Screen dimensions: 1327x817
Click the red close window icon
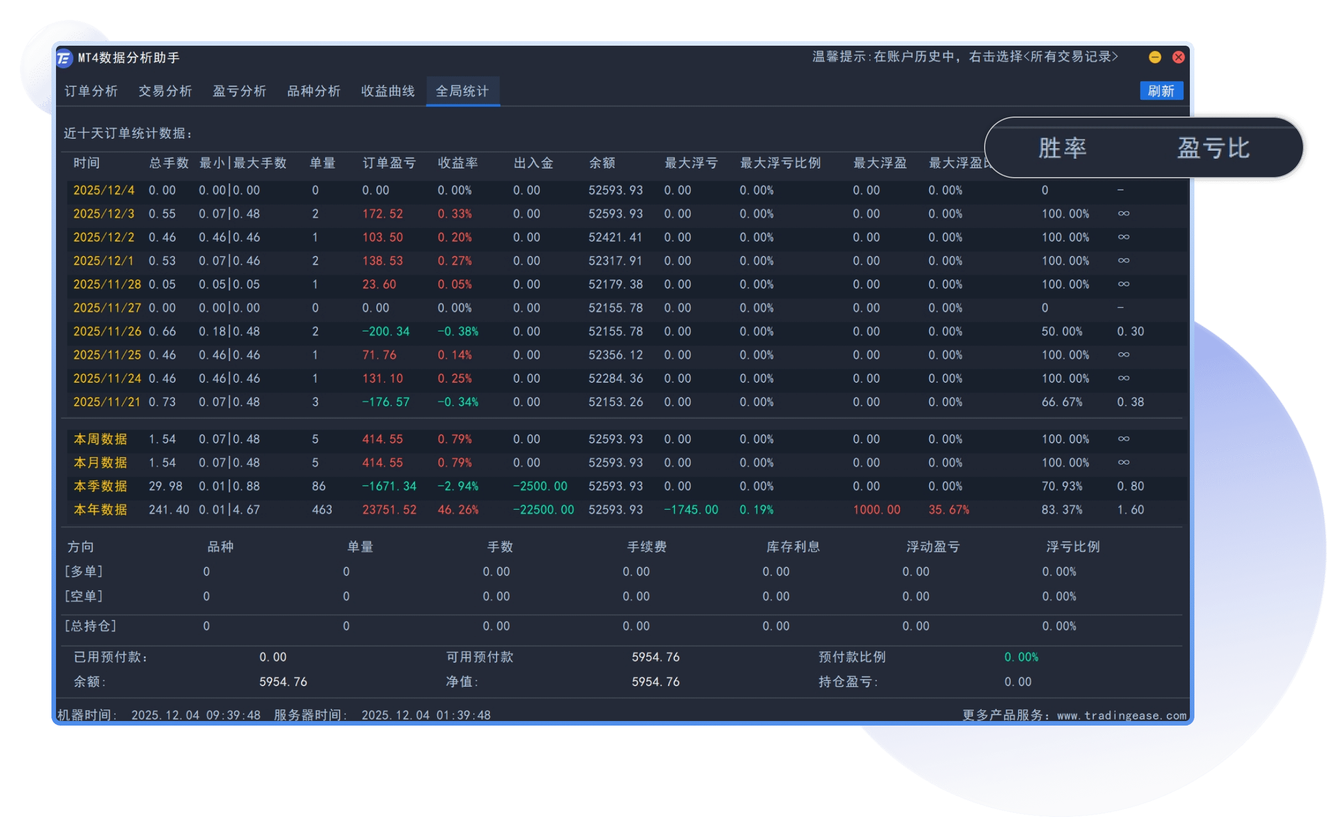[x=1178, y=57]
